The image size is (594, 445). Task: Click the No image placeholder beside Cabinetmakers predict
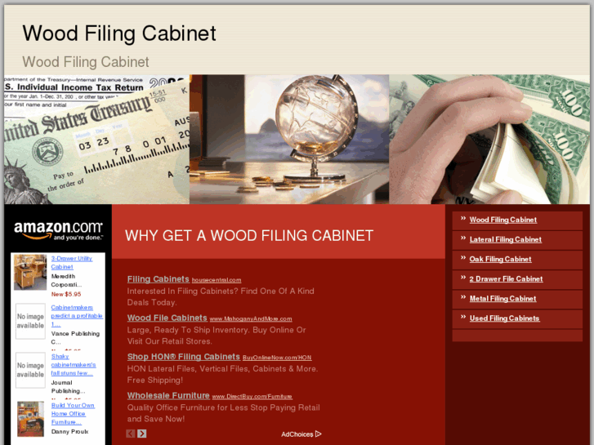coord(30,321)
